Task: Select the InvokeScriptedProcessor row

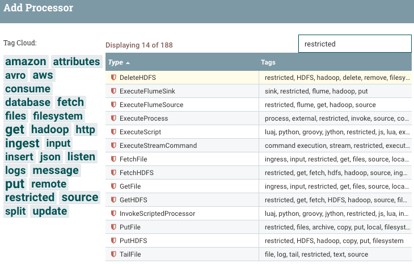Action: point(157,214)
